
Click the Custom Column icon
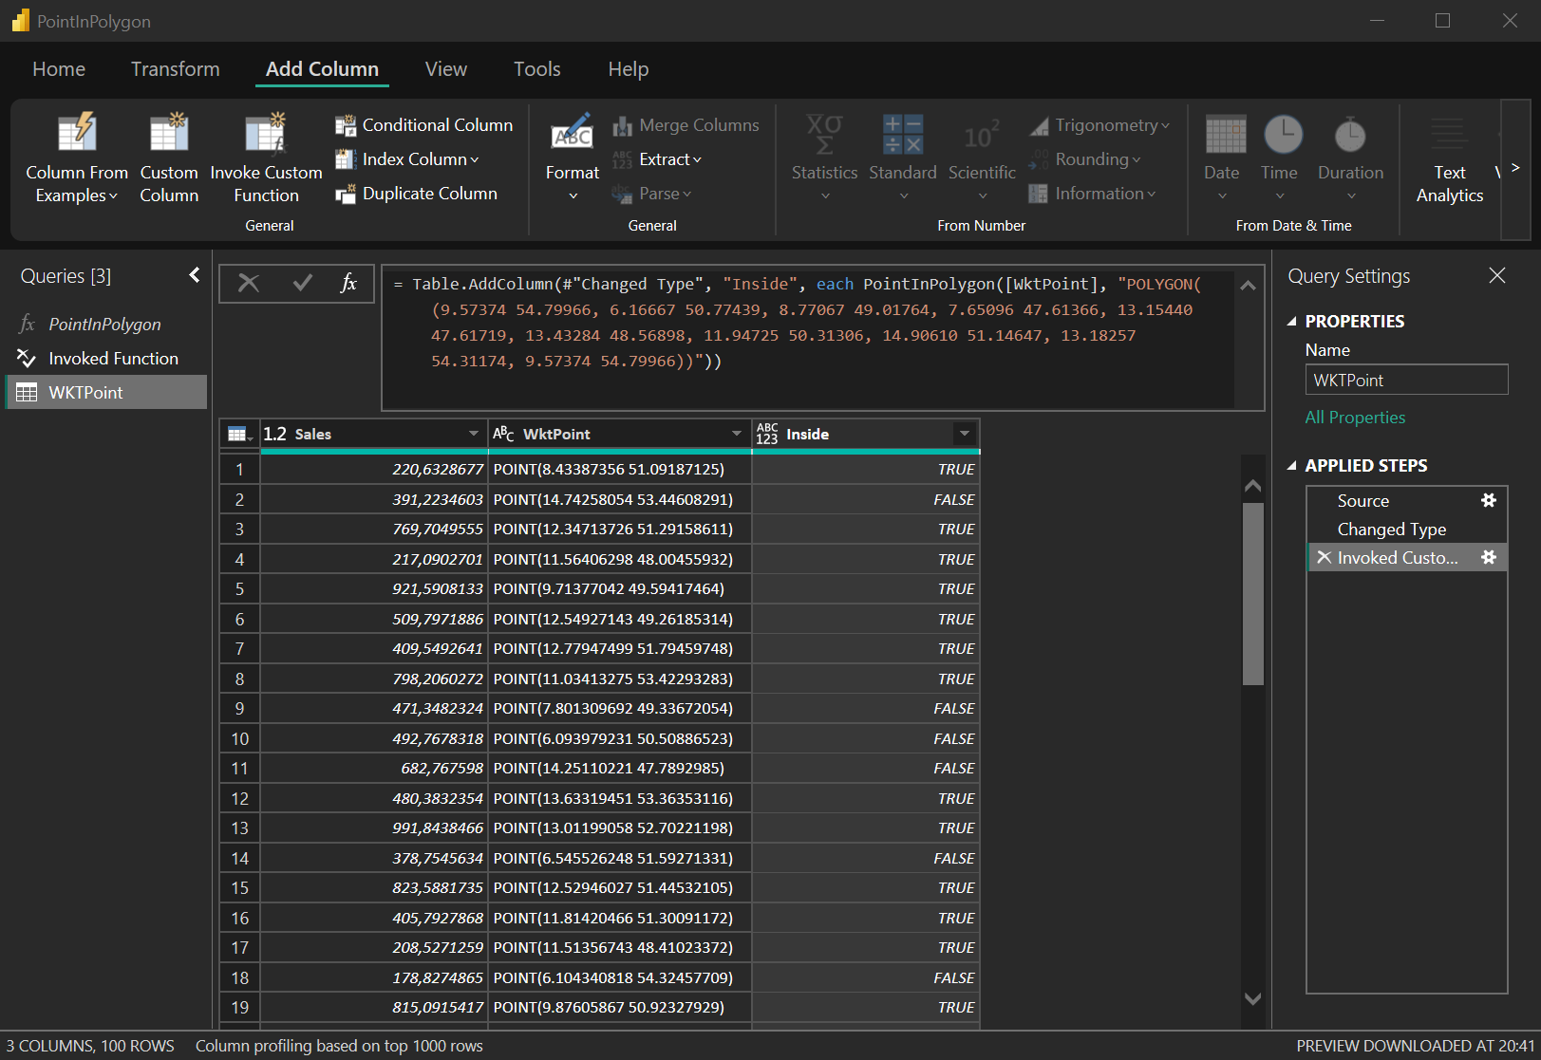coord(169,133)
